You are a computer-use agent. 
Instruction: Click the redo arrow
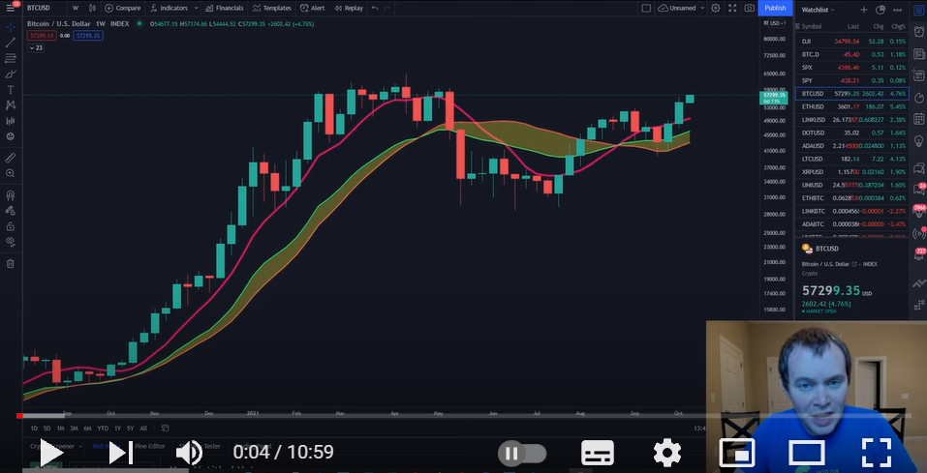(386, 9)
